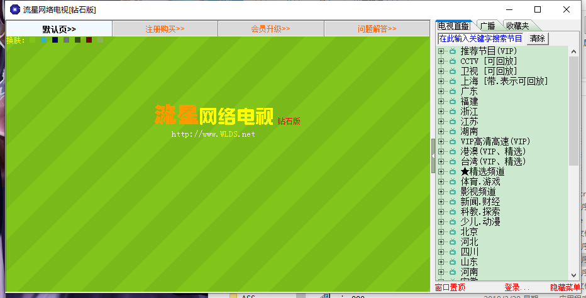Screen dimensions: 586x298
Task: Select the 四川 category label
Action: (x=470, y=252)
